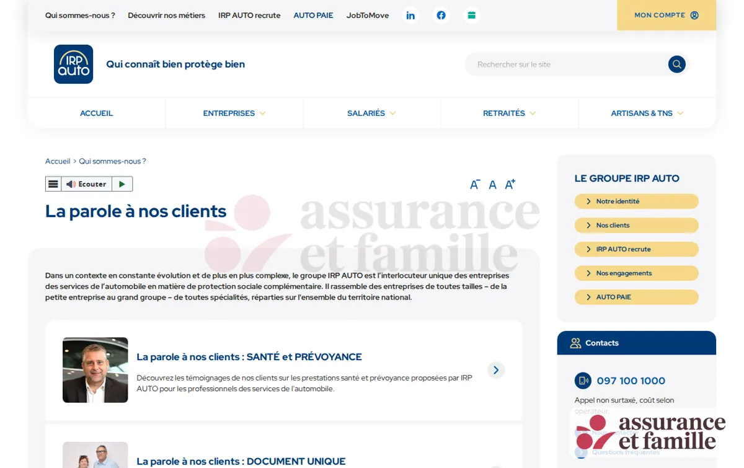This screenshot has height=468, width=744.
Task: Click the IRP AUTO logo
Action: pos(73,64)
